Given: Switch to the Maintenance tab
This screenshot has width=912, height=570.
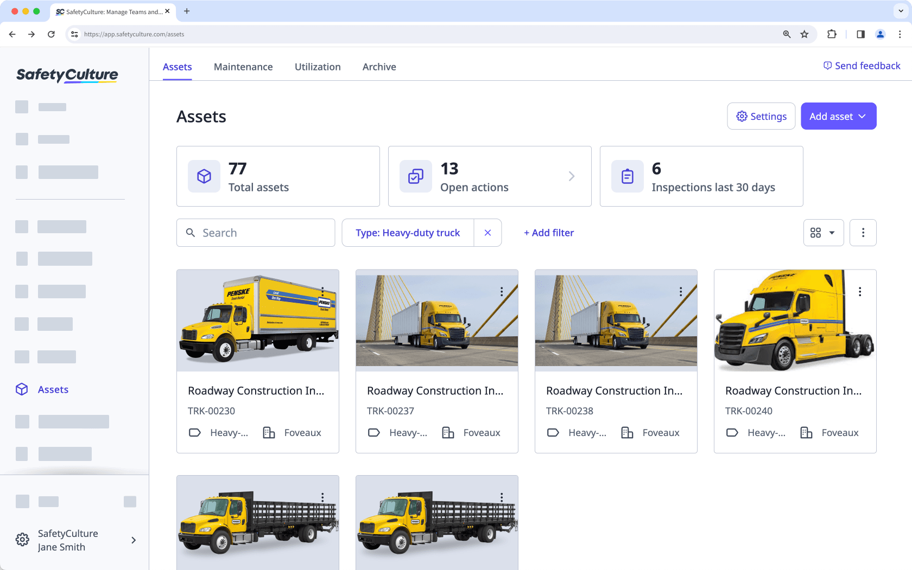Looking at the screenshot, I should click(243, 67).
